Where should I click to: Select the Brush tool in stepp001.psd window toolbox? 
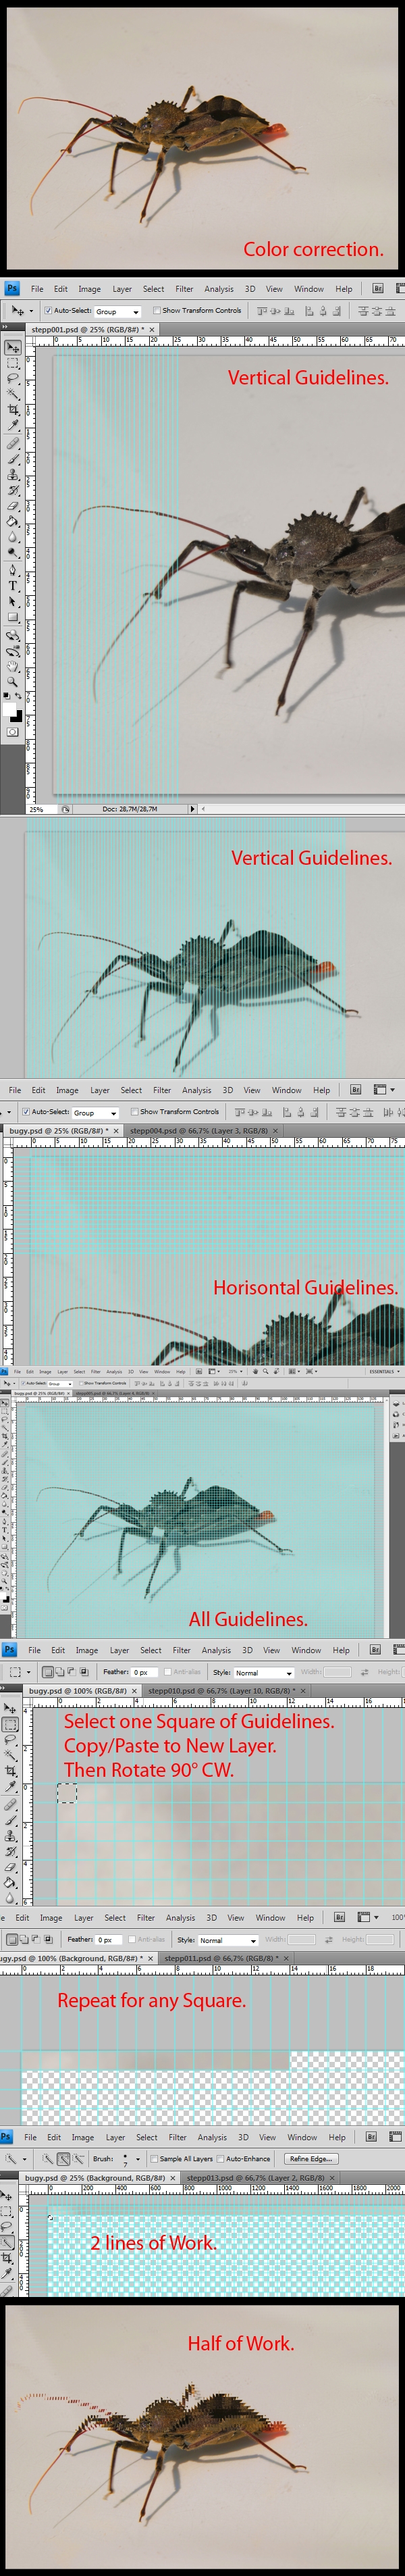pos(12,460)
